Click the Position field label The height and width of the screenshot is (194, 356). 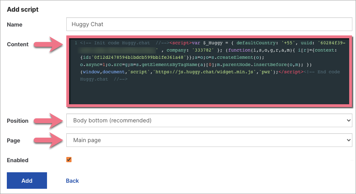click(18, 121)
